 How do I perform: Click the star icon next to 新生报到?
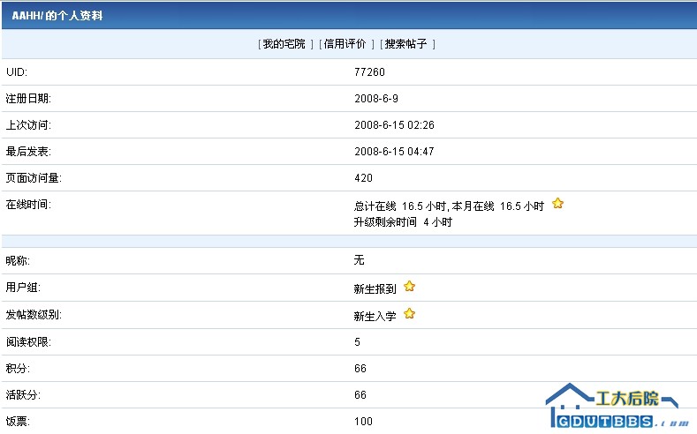[x=409, y=287]
